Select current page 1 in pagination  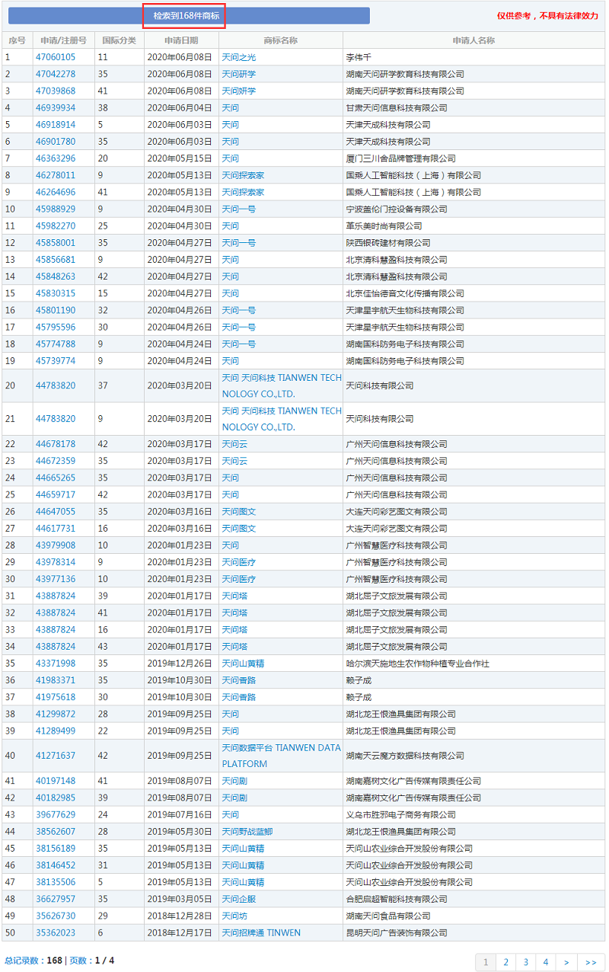pyautogui.click(x=486, y=962)
